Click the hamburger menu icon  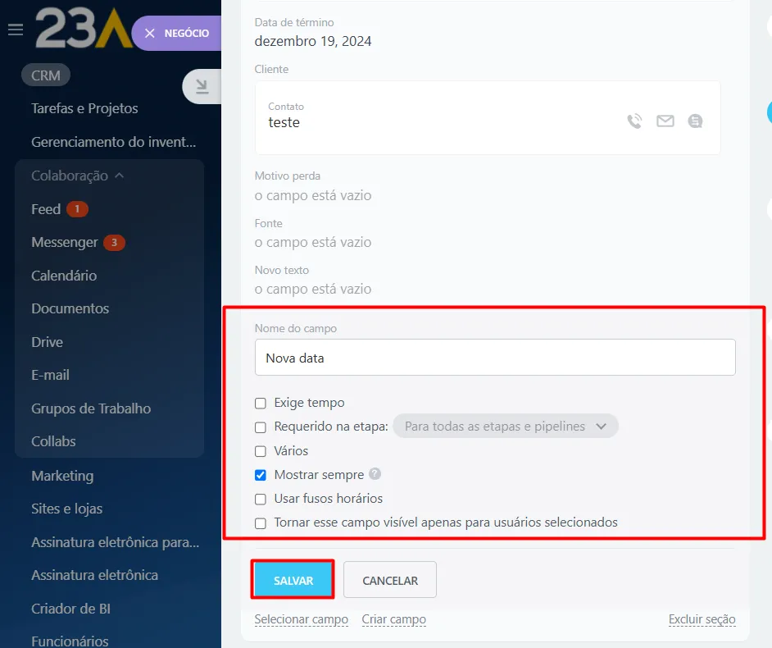coord(15,30)
